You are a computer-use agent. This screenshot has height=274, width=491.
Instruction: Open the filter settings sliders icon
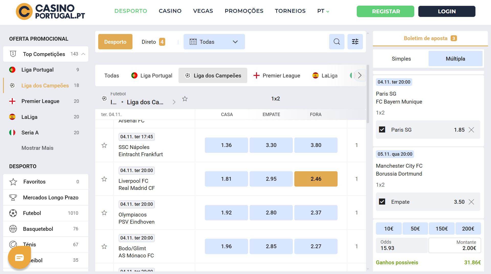355,42
